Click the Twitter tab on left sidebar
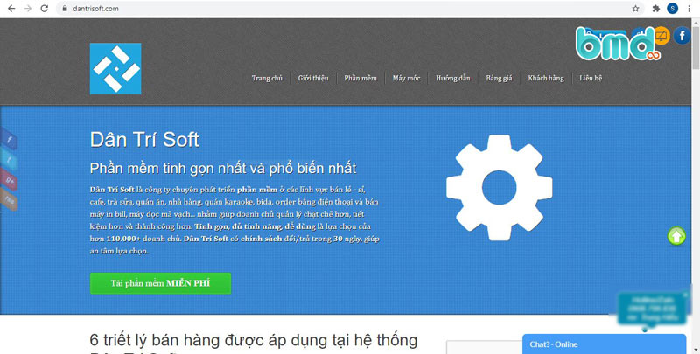 click(x=9, y=161)
